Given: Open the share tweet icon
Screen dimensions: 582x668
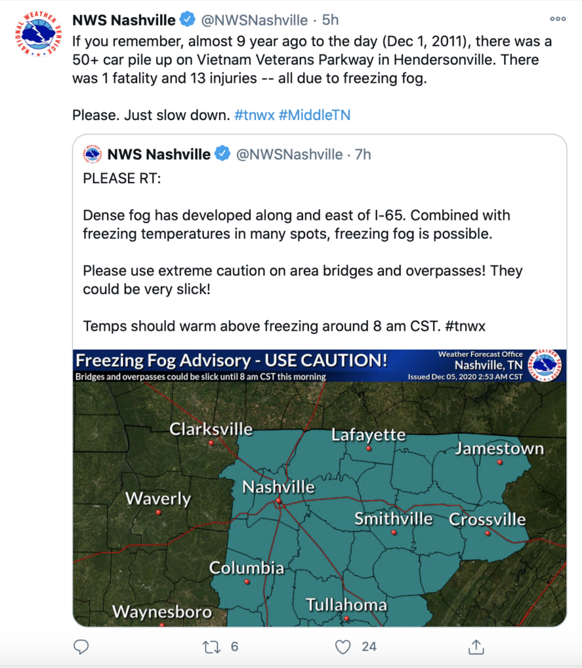Looking at the screenshot, I should pos(476,646).
